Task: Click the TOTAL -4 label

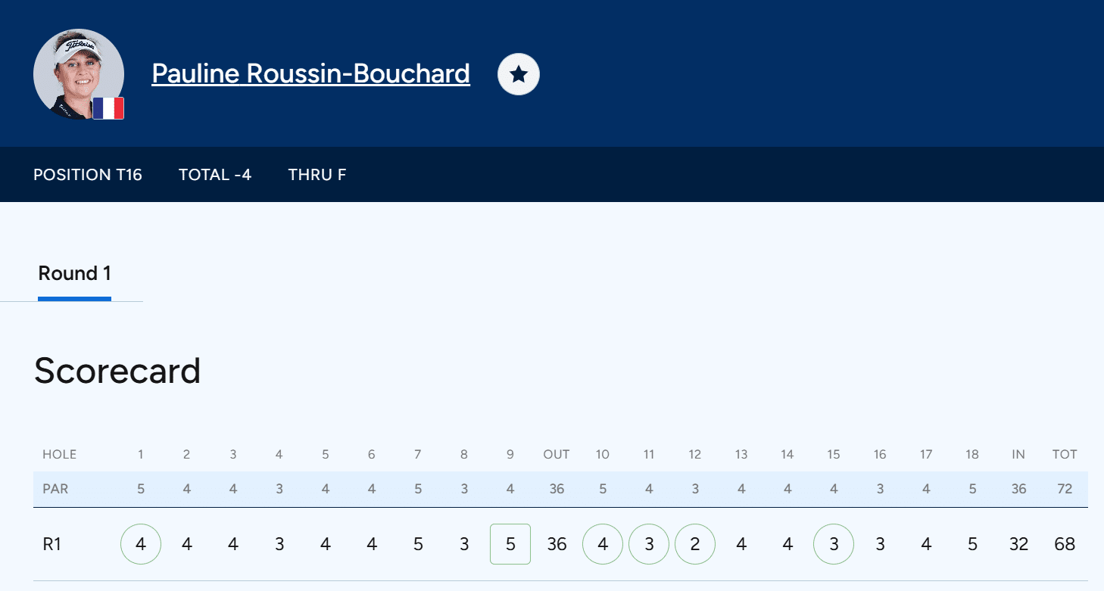Action: (215, 175)
